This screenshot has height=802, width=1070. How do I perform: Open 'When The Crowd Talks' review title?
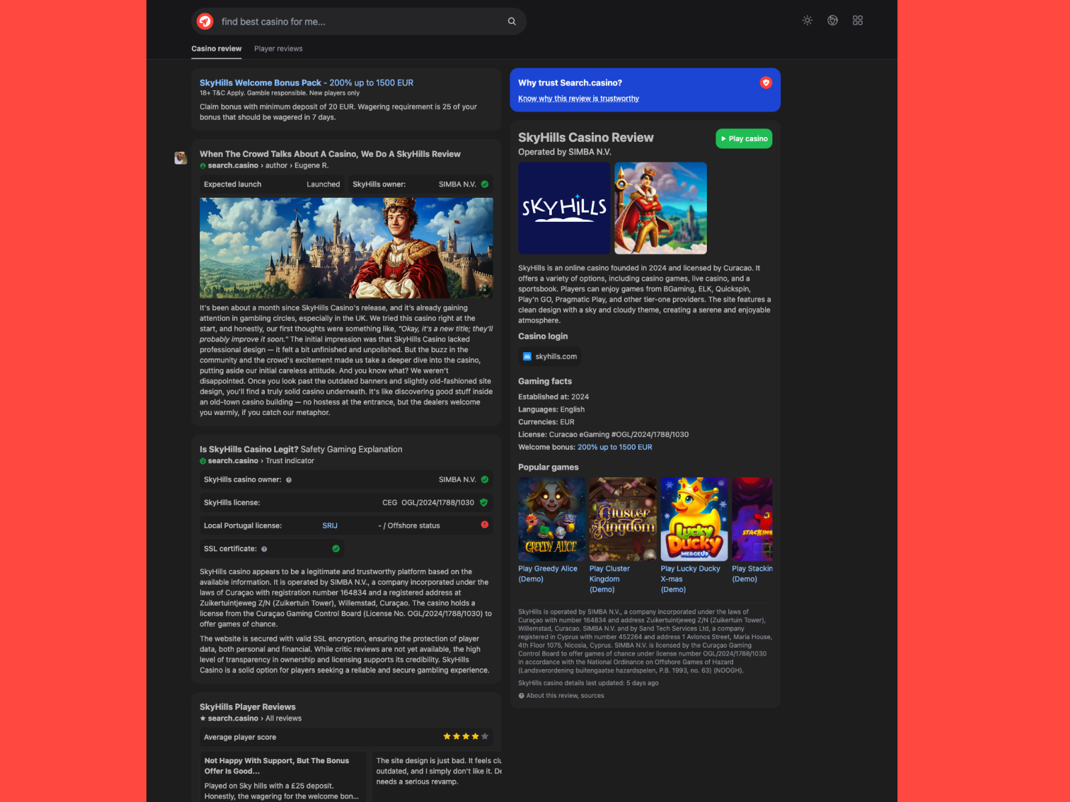(330, 154)
